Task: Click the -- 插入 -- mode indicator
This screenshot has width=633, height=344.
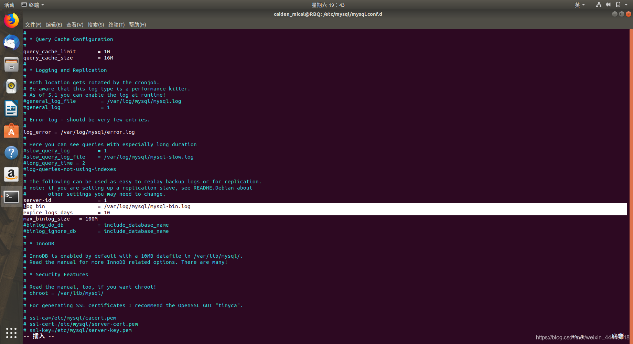Action: click(x=39, y=336)
